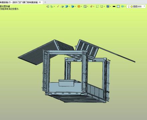Image resolution: width=147 pixels, height=120 pixels.
Task: Click the blue box view icon
Action: pyautogui.click(x=72, y=6)
